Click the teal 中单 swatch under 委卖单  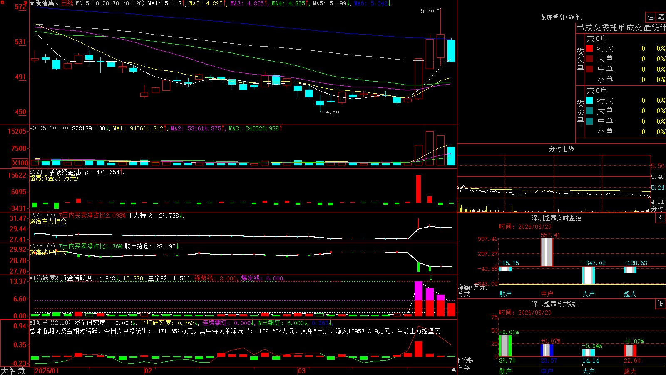point(589,121)
